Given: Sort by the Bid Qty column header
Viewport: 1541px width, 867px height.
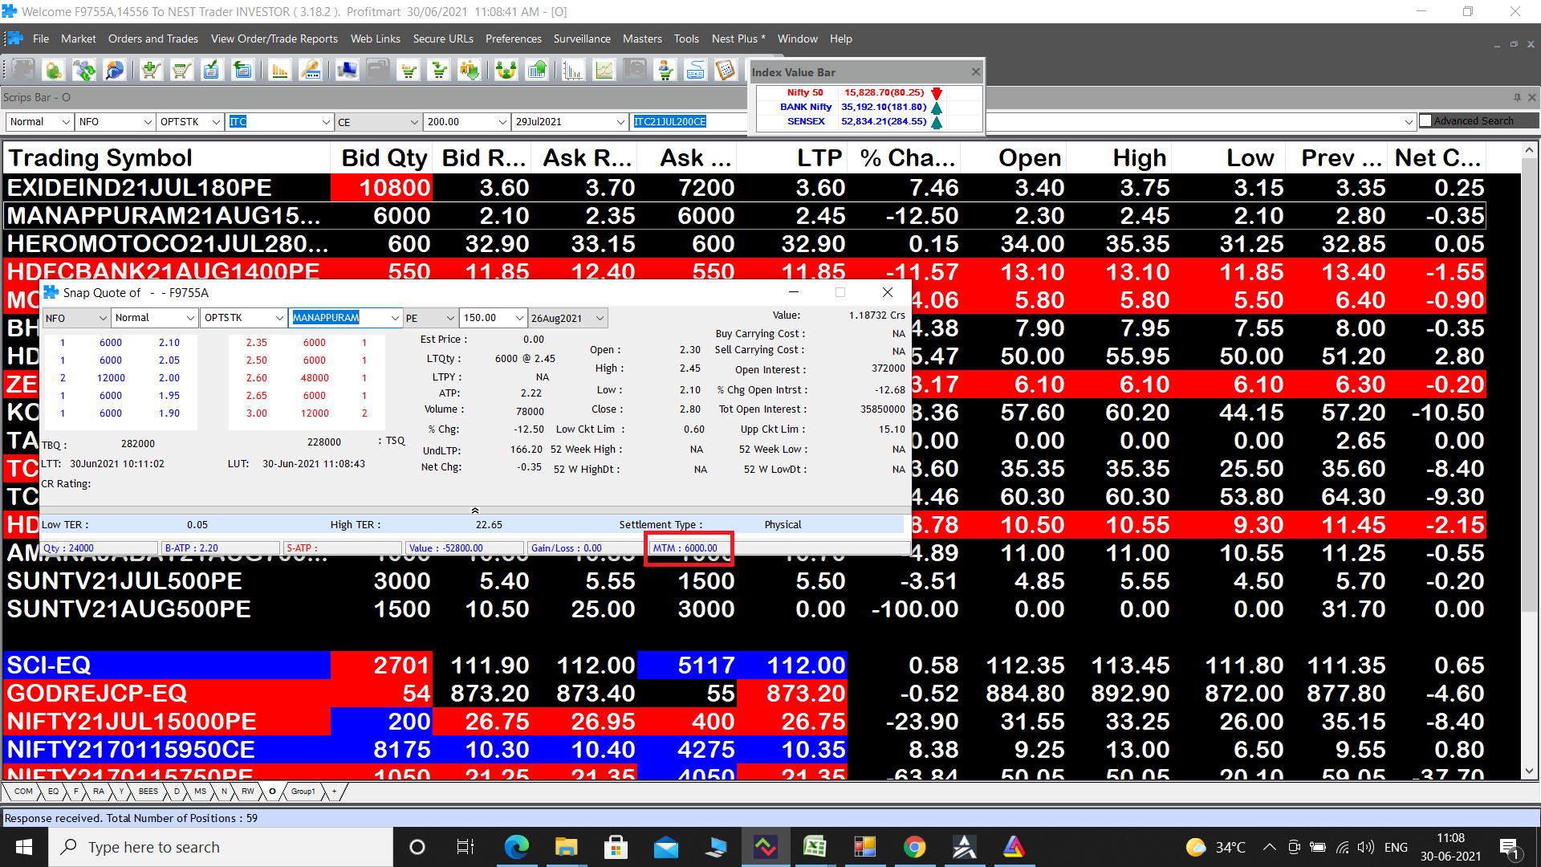Looking at the screenshot, I should [383, 158].
